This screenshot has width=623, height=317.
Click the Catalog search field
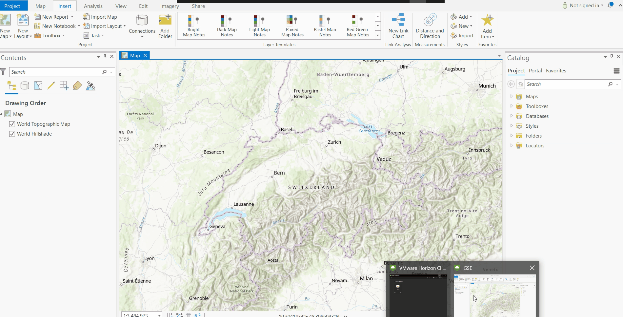(566, 84)
